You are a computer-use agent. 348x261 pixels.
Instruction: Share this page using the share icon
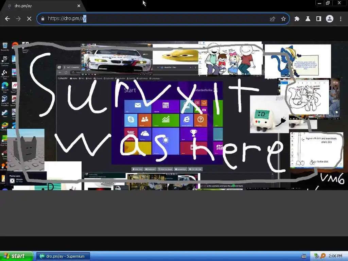click(x=273, y=19)
